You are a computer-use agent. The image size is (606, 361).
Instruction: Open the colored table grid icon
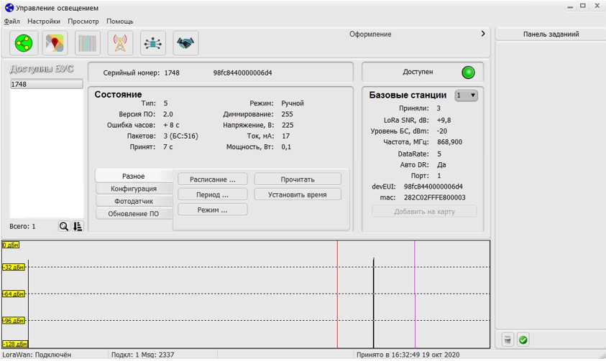(88, 44)
